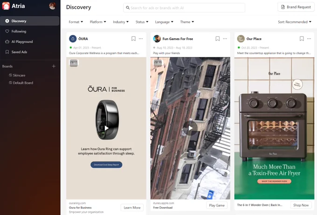
Task: Click the OURA brand logo
Action: [73, 39]
